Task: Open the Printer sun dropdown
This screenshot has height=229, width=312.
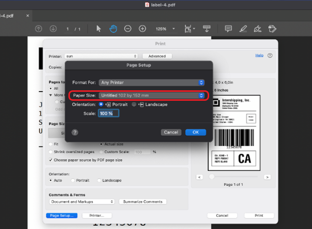Action: coord(101,56)
